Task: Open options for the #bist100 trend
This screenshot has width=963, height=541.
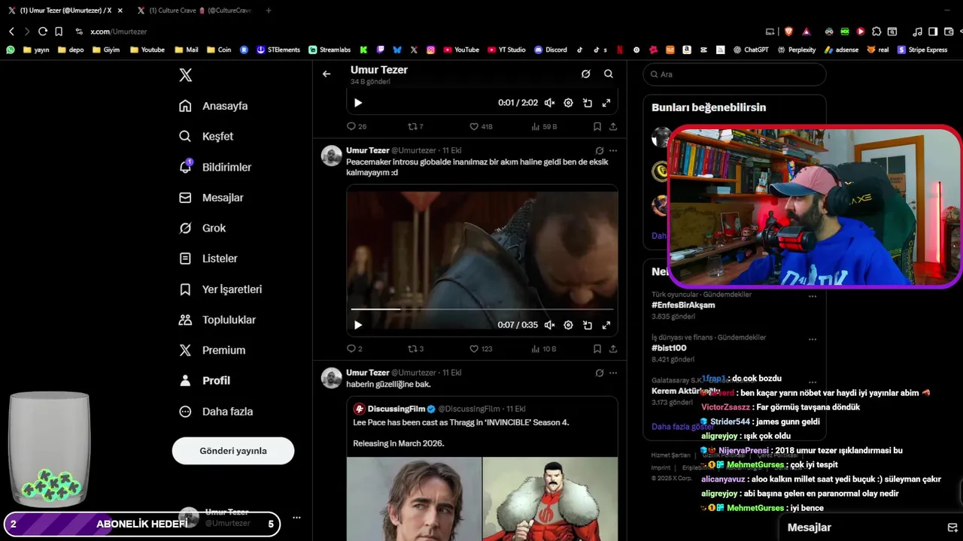Action: [x=813, y=339]
